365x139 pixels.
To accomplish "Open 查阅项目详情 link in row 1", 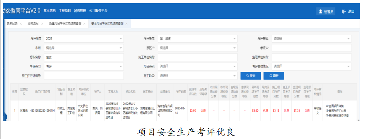I will coord(335,106).
